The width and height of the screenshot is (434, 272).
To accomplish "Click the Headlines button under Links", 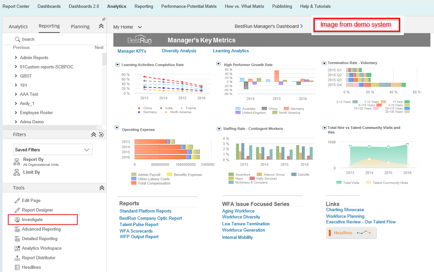I will (x=351, y=233).
